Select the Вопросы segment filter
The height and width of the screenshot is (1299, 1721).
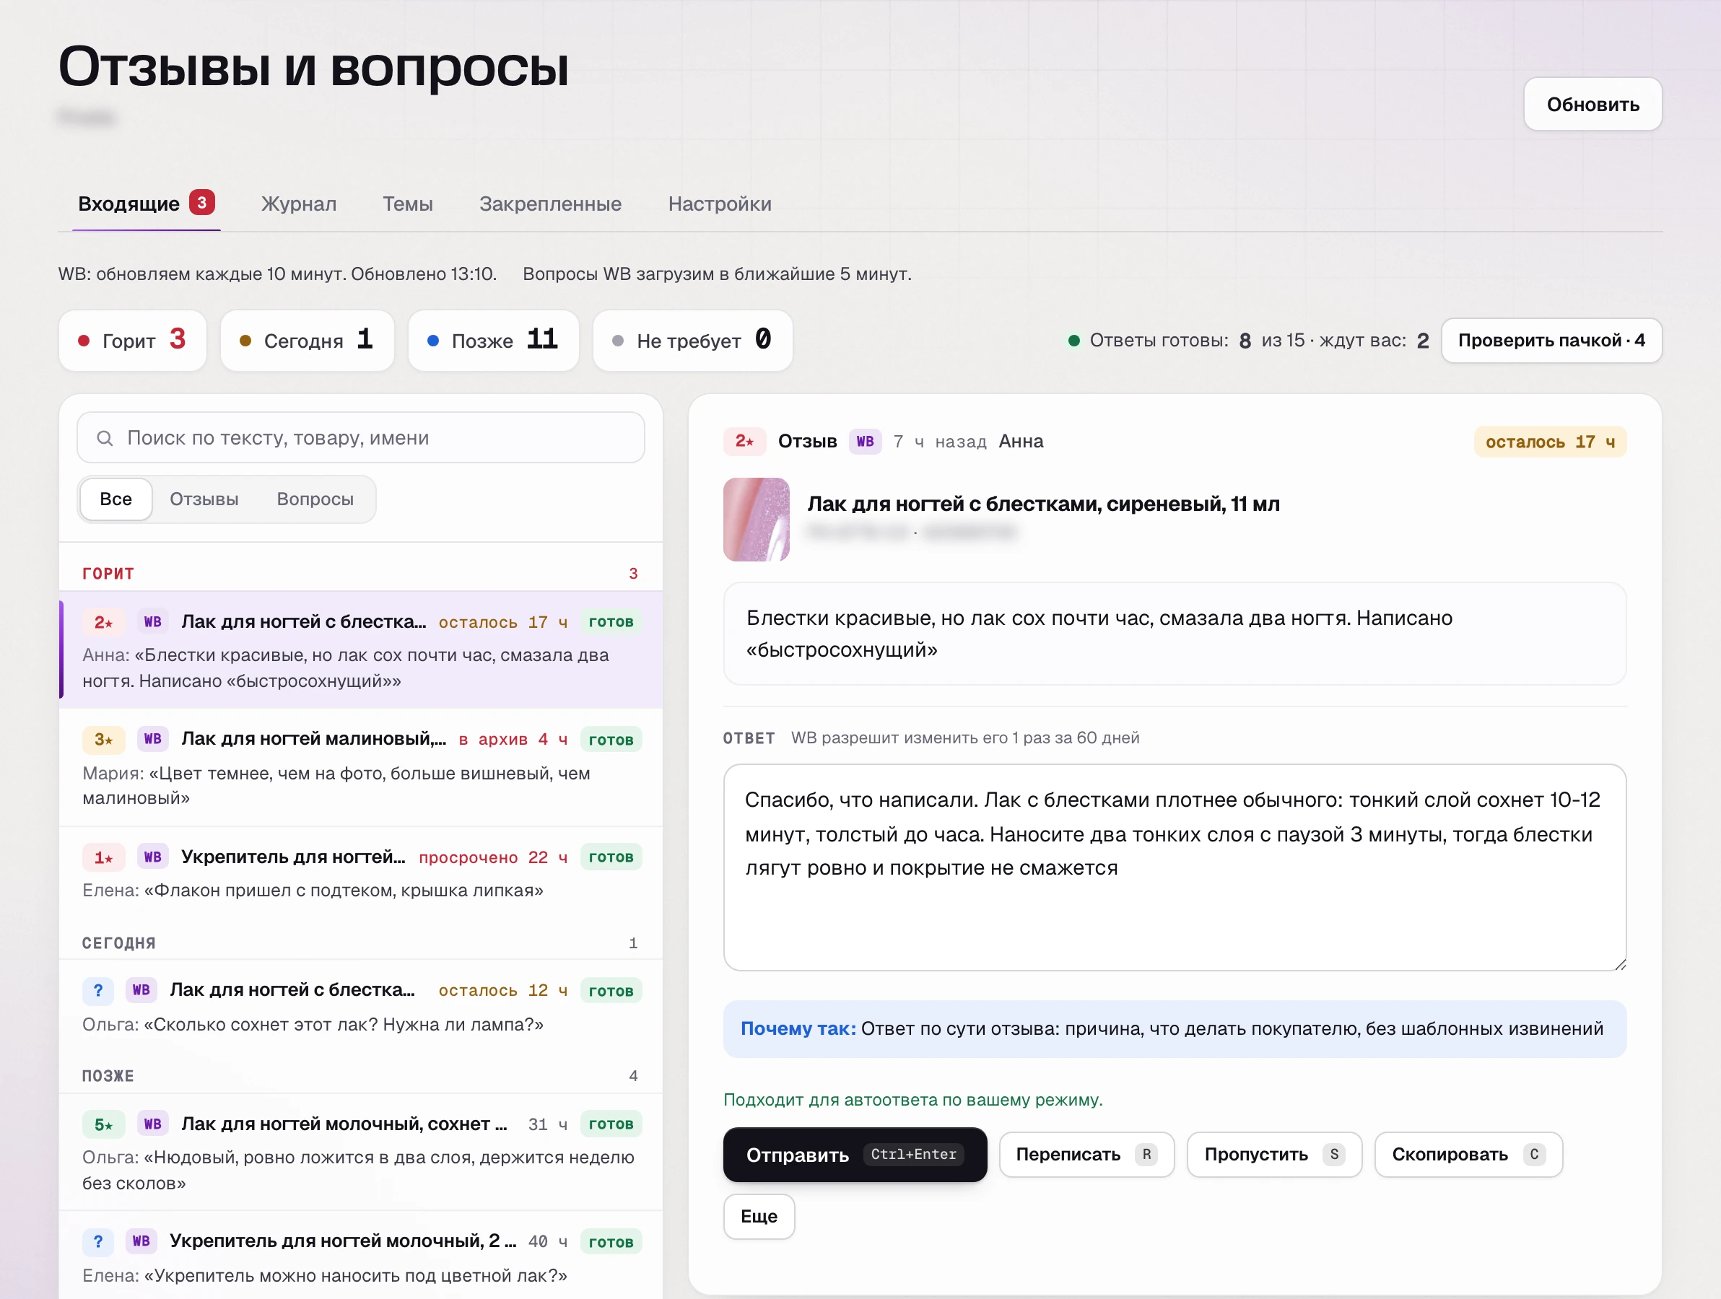click(x=315, y=499)
